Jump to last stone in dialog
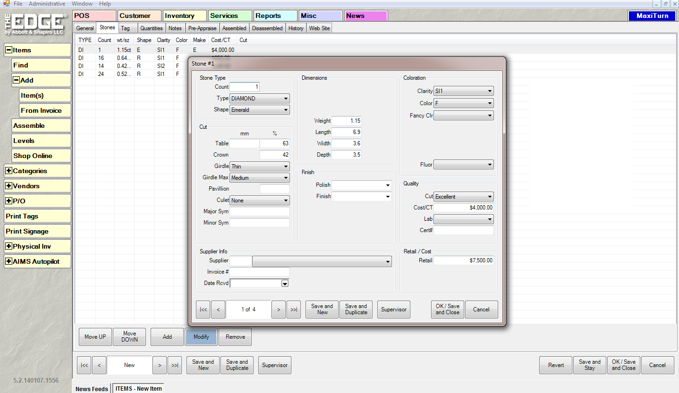Viewport: 679px width, 393px height. 294,309
